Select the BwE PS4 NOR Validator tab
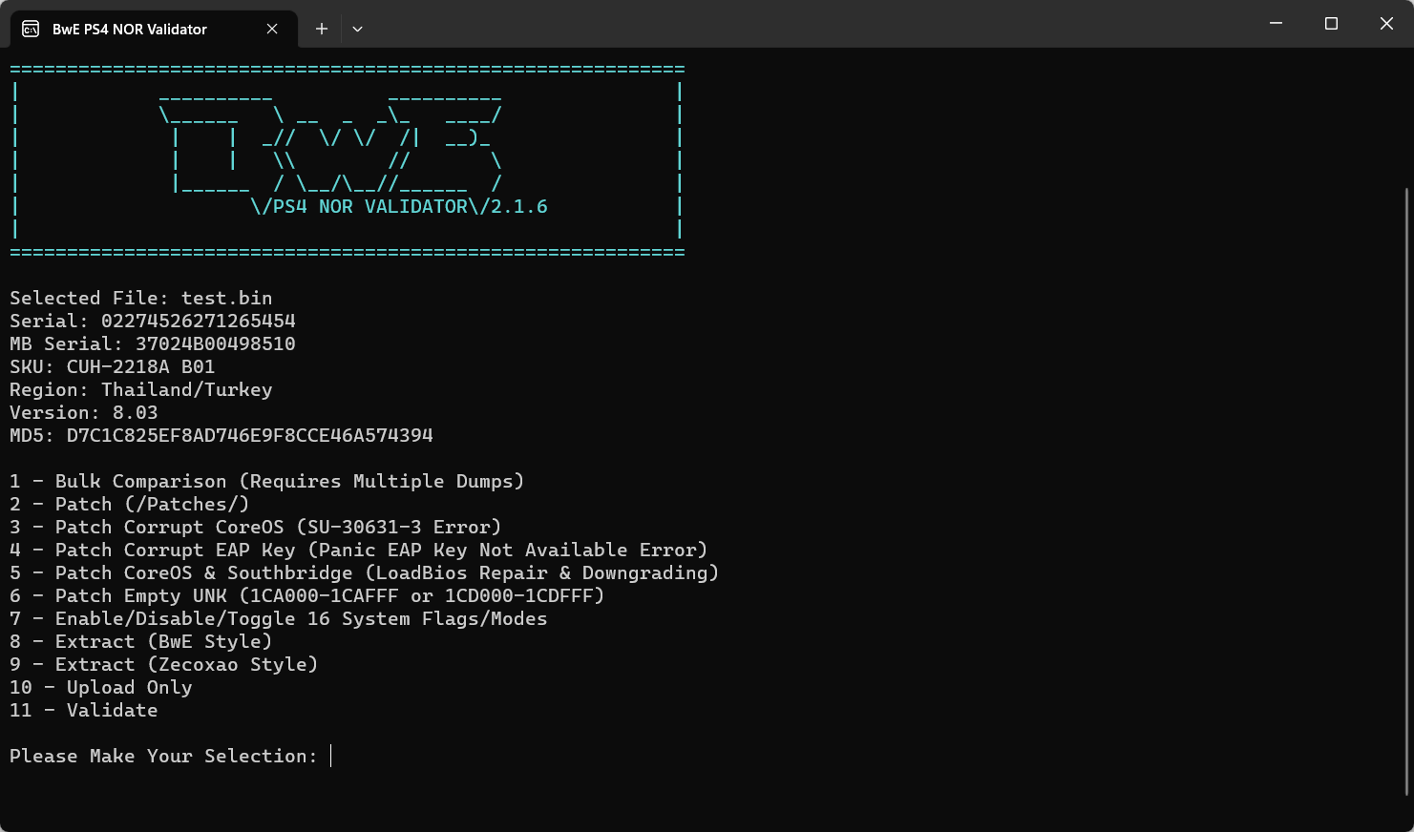 154,29
